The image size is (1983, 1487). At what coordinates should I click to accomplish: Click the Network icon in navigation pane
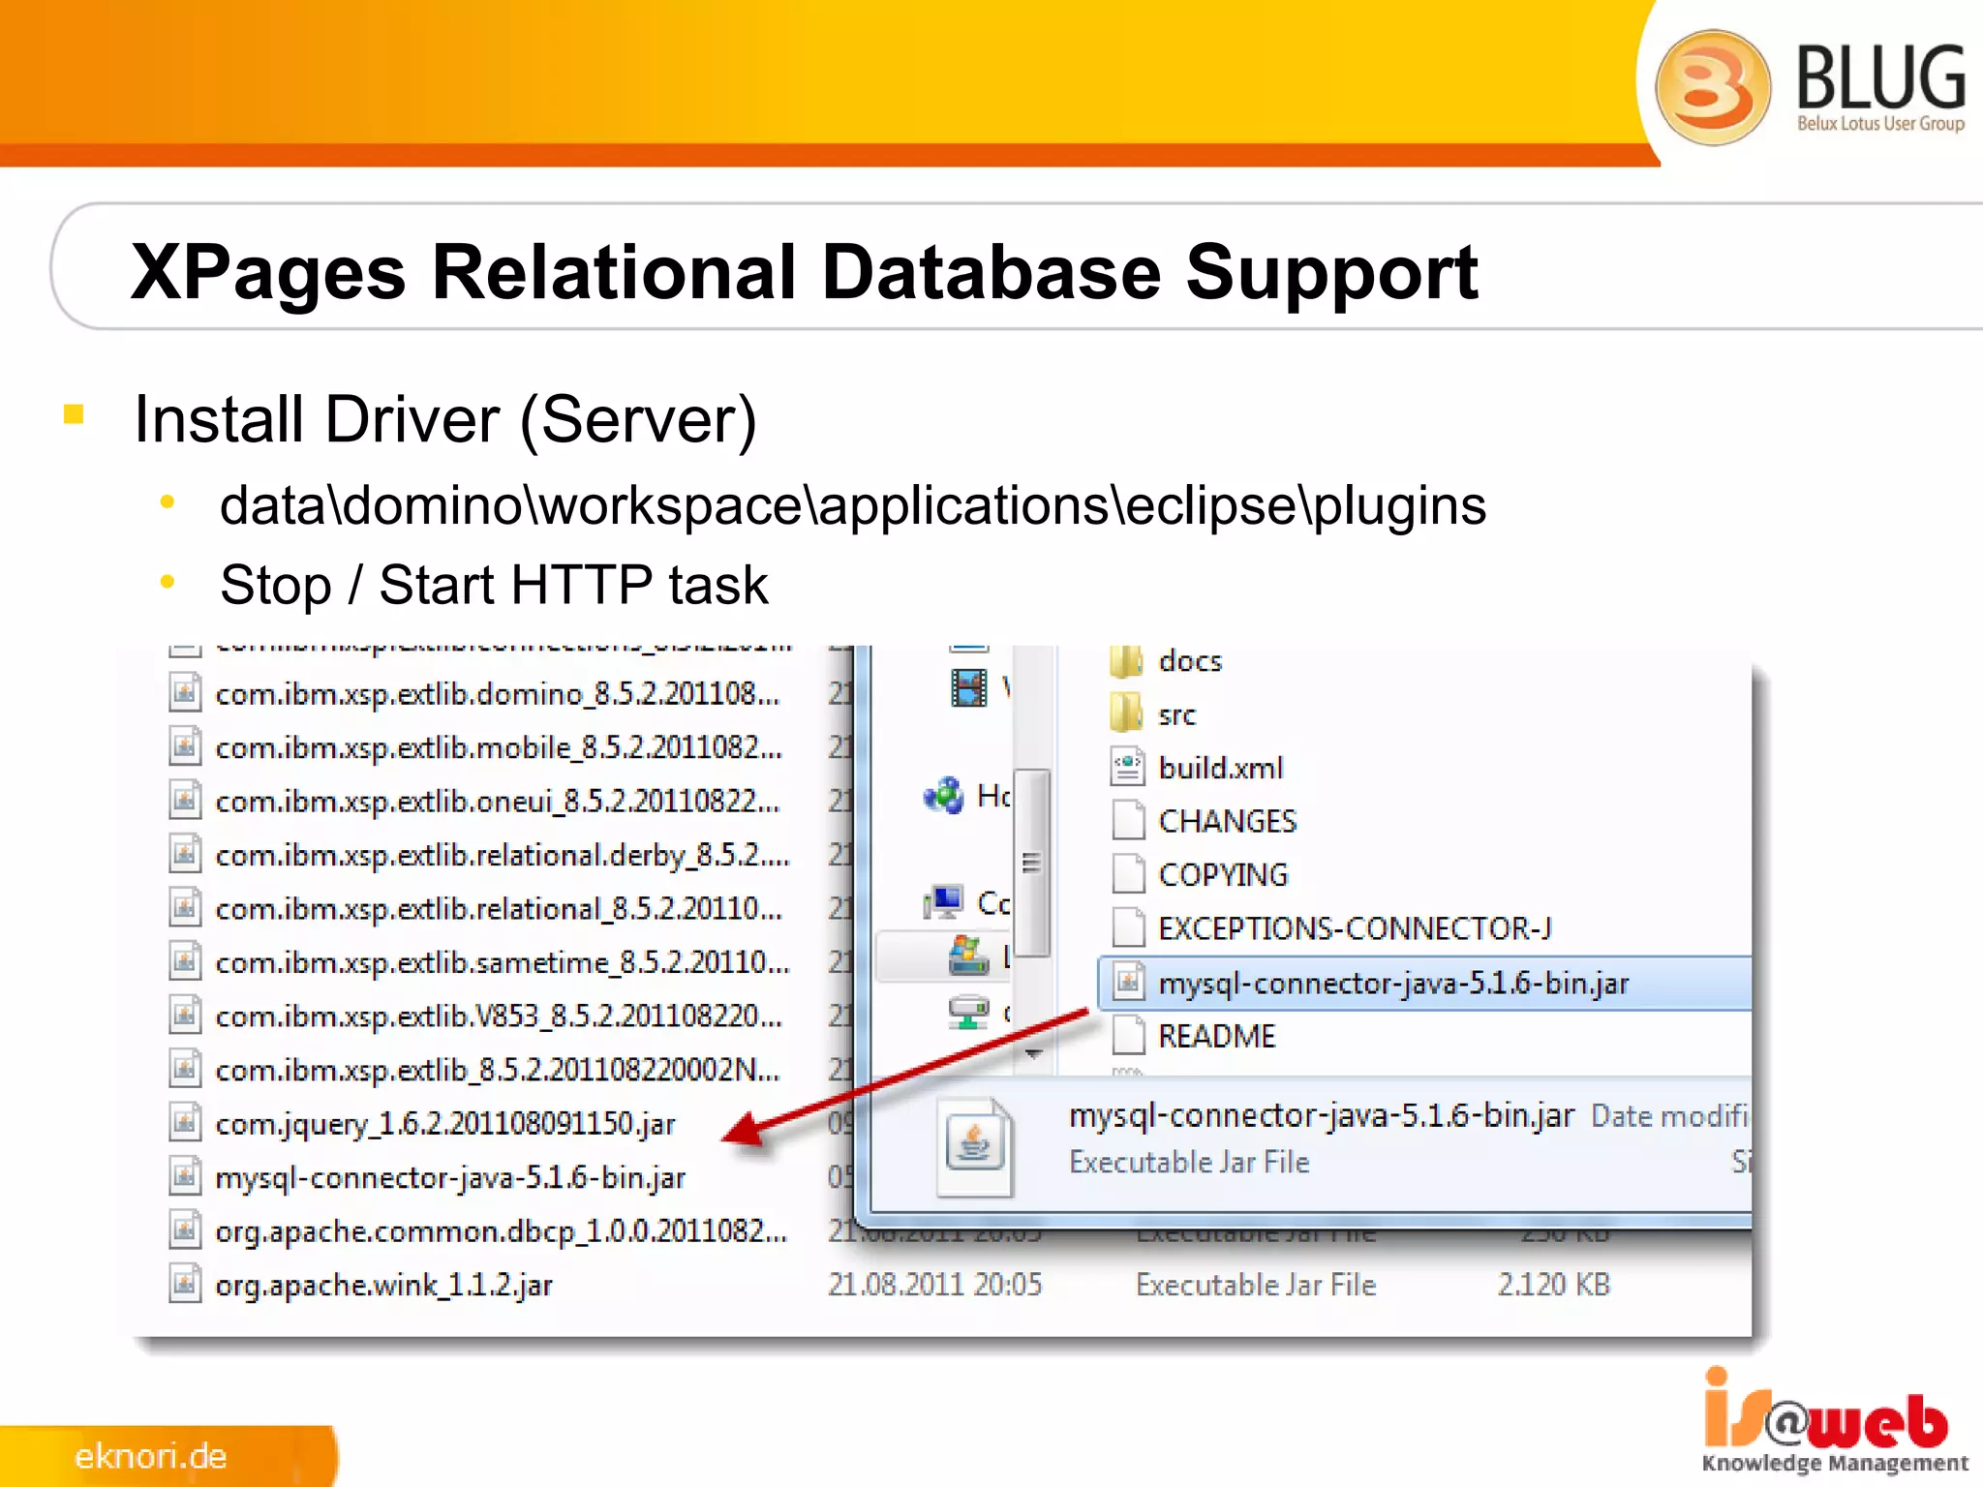pyautogui.click(x=968, y=1013)
